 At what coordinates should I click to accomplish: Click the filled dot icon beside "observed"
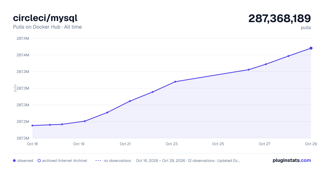point(14,161)
